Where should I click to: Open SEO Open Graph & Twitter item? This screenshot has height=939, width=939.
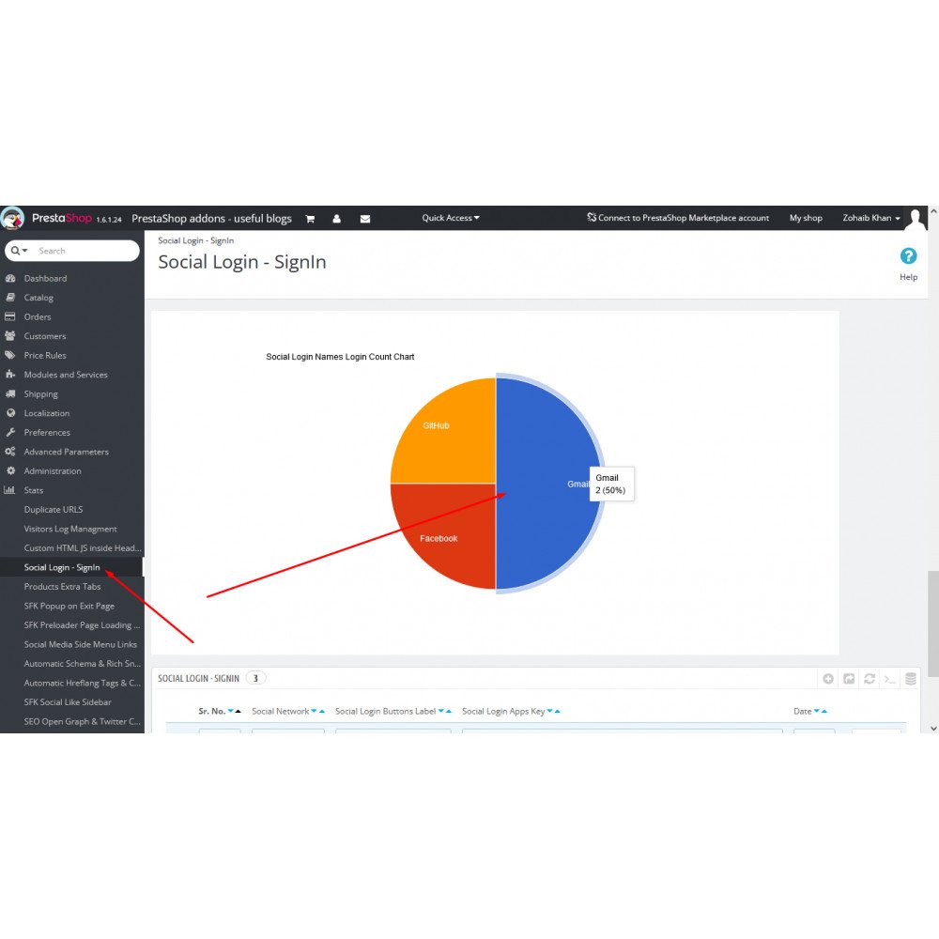click(x=82, y=721)
